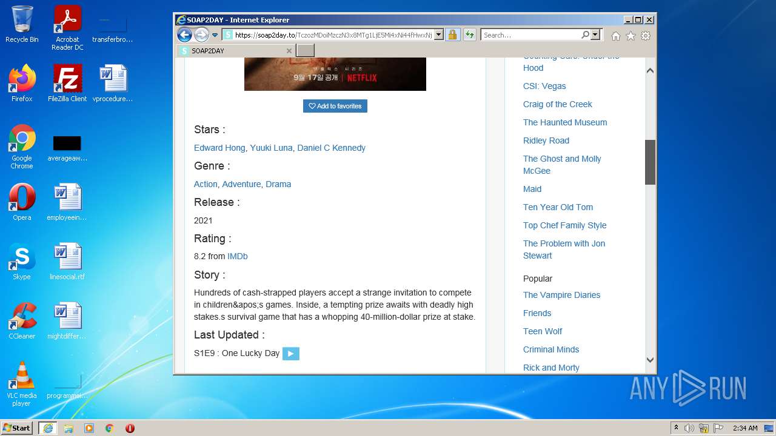Viewport: 776px width, 436px height.
Task: Click the volume speaker tray icon
Action: pos(689,428)
